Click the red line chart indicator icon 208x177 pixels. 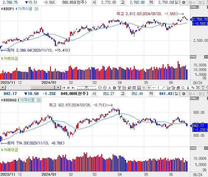click(x=124, y=88)
